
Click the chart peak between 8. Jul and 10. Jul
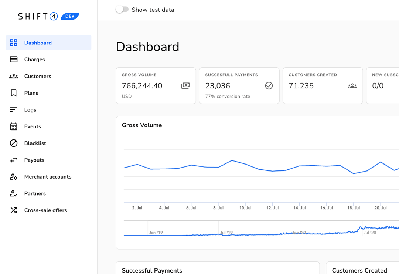[232, 160]
